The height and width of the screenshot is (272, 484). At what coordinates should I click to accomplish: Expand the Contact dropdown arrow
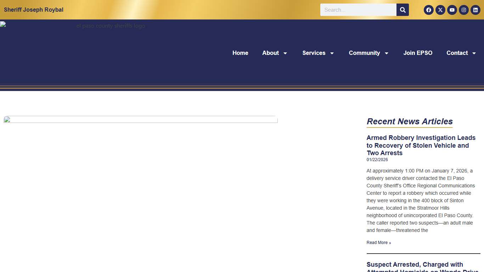474,53
